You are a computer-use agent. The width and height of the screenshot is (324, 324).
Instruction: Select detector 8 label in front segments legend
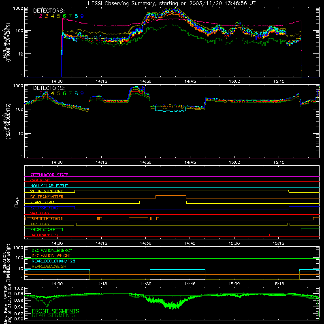point(76,16)
